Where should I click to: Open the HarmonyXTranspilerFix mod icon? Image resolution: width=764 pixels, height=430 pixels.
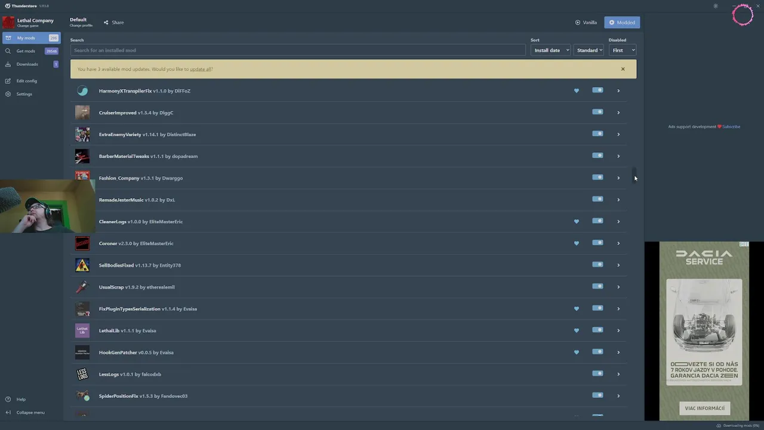point(82,91)
